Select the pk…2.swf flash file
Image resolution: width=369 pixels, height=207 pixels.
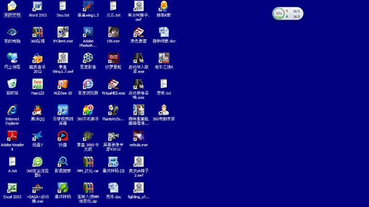point(139,162)
